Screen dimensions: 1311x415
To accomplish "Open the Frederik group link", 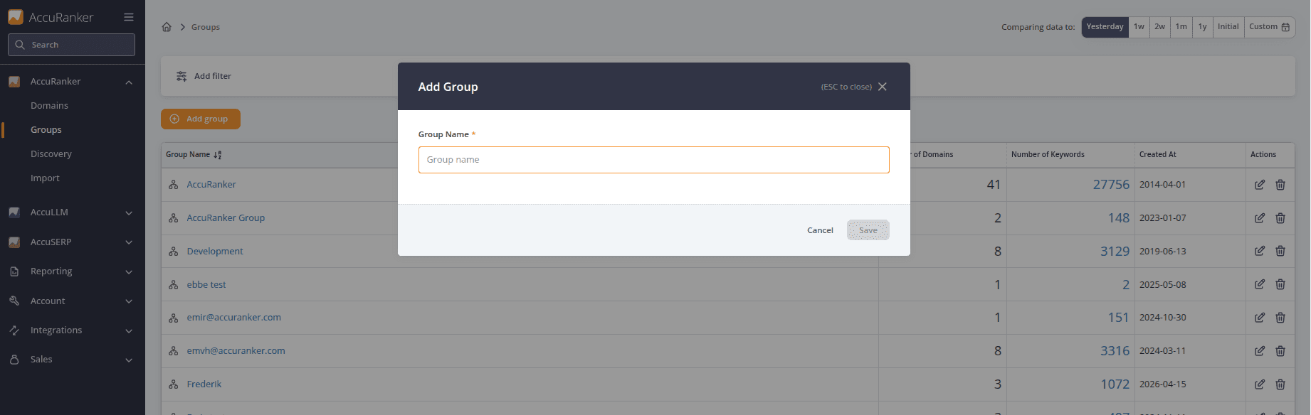I will 204,384.
